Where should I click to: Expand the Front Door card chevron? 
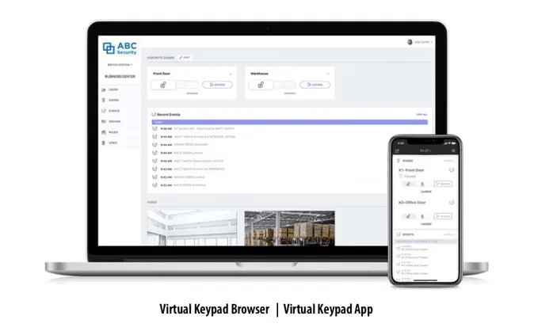231,74
